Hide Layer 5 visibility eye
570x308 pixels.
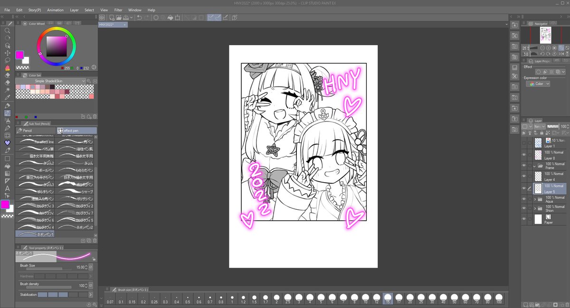click(524, 188)
